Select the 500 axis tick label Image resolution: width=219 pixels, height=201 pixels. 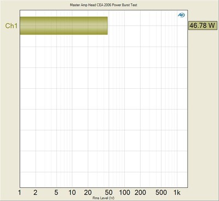[161, 192]
